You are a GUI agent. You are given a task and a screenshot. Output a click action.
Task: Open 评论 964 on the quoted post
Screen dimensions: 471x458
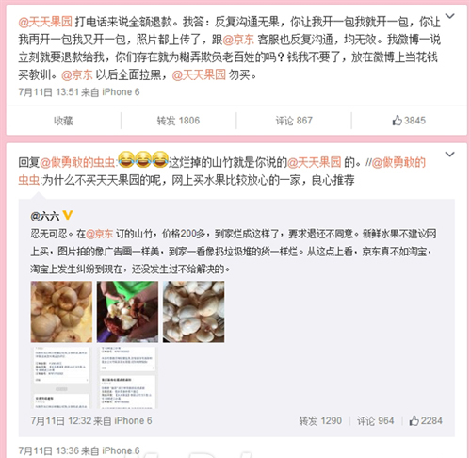pos(375,421)
